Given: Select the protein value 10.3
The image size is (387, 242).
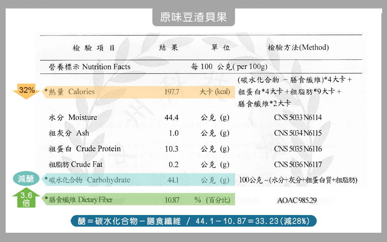Looking at the screenshot, I should click(172, 149).
